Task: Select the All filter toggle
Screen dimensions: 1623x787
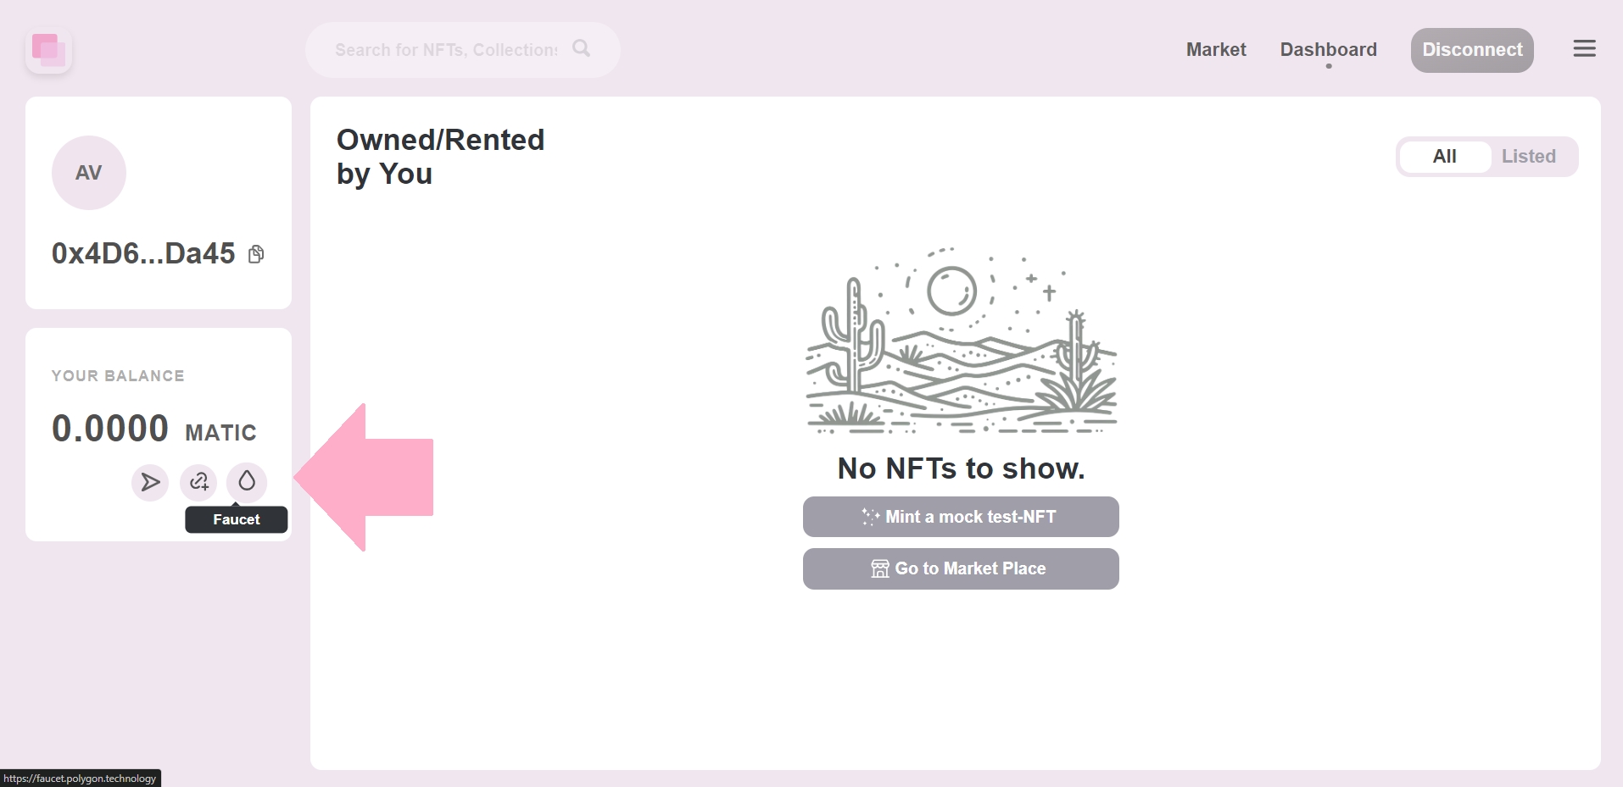Action: 1444,157
